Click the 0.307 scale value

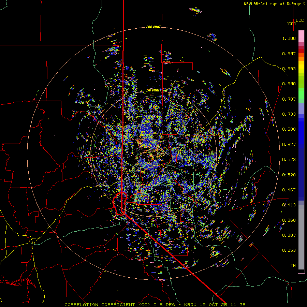click(289, 235)
